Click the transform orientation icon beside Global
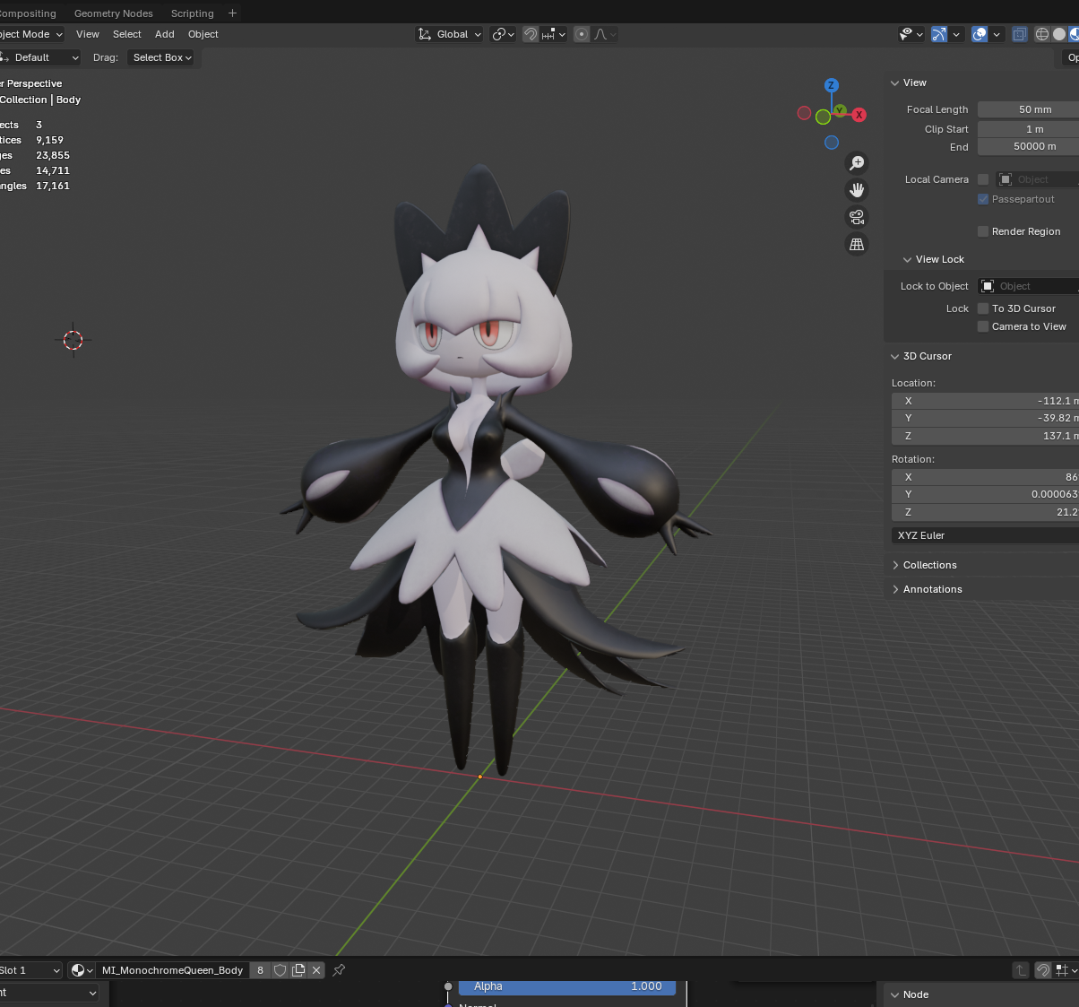 point(425,34)
